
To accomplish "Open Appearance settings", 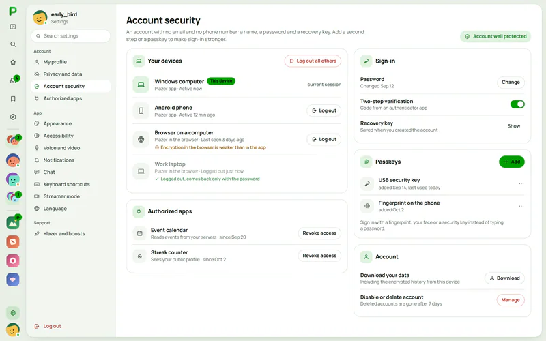I will (71, 123).
